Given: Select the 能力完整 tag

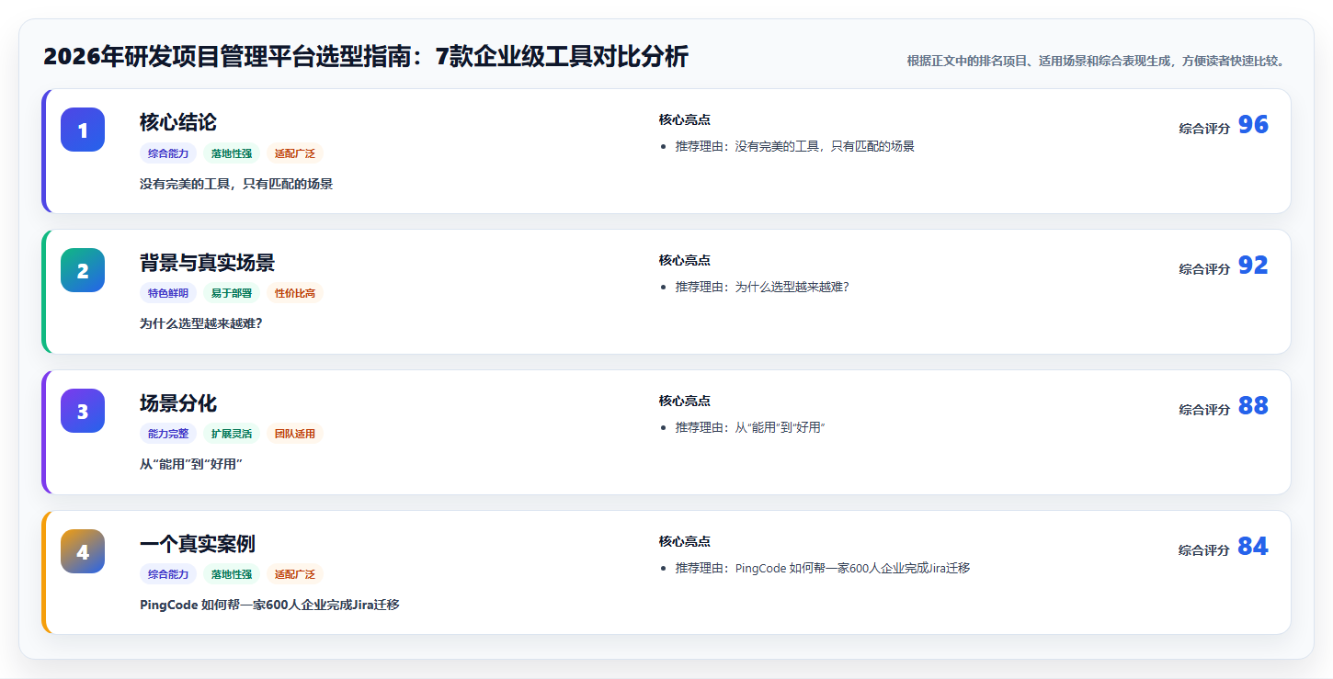Looking at the screenshot, I should point(168,434).
